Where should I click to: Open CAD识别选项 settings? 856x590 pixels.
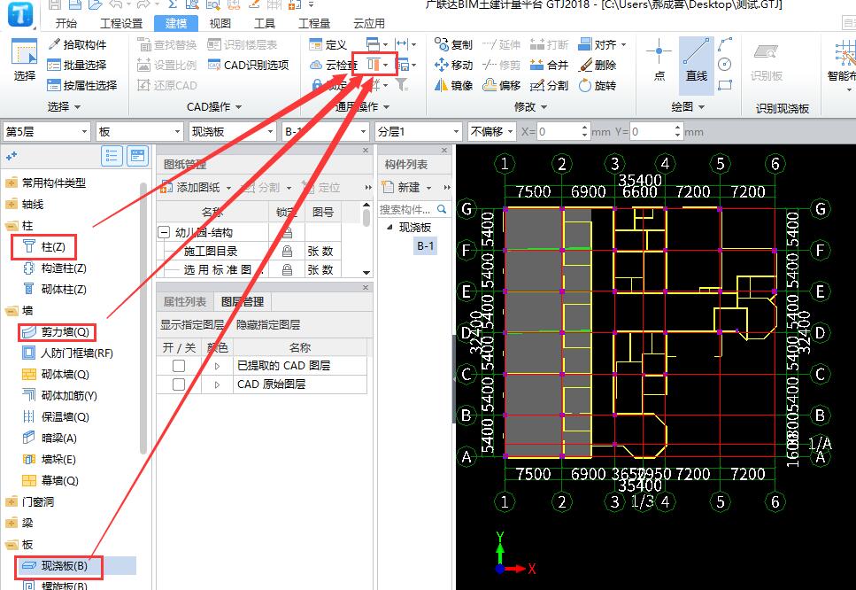pos(249,65)
